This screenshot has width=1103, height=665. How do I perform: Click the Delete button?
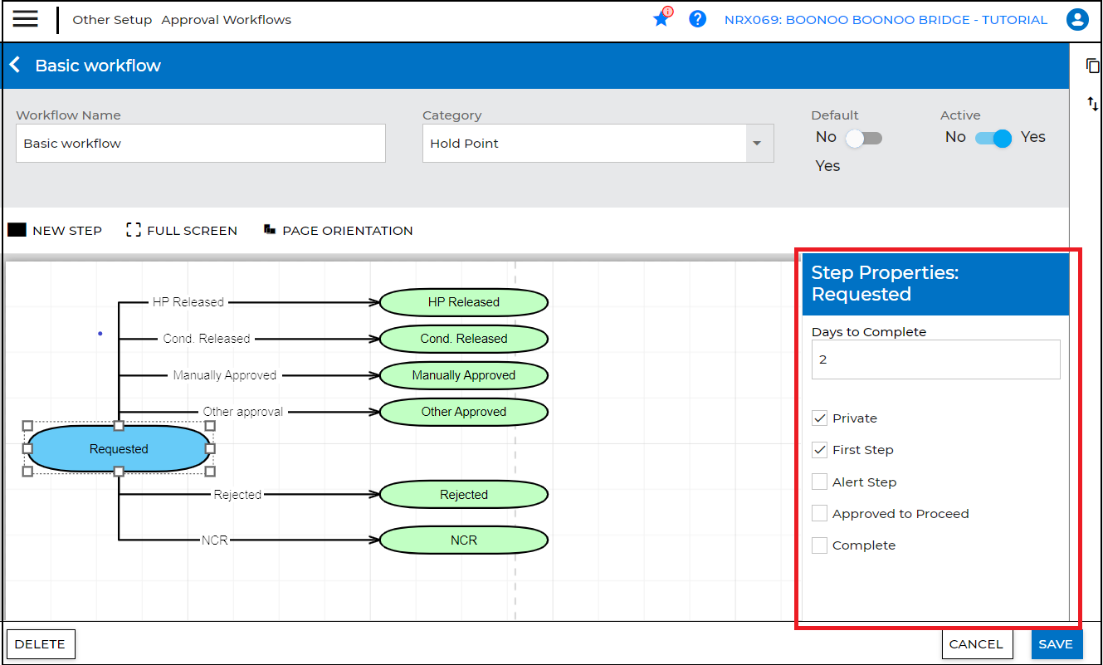(x=41, y=644)
